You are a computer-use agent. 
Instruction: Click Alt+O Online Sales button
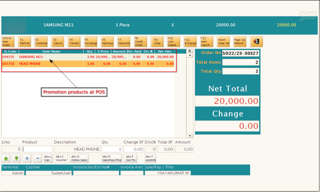coord(79,158)
